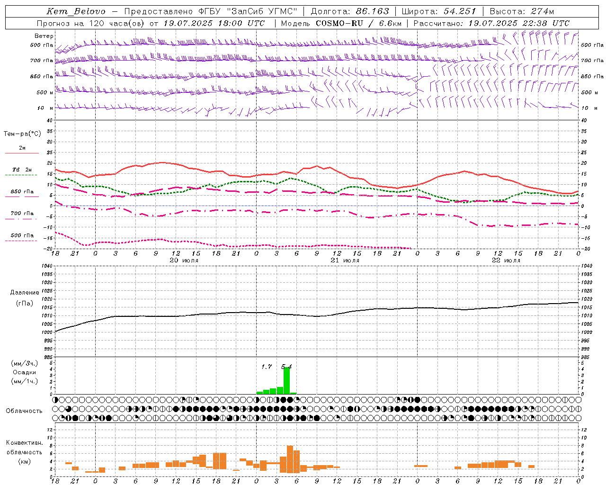Click the 1.7 precipitation total value
Screen dimensions: 606x485
[x=267, y=367]
